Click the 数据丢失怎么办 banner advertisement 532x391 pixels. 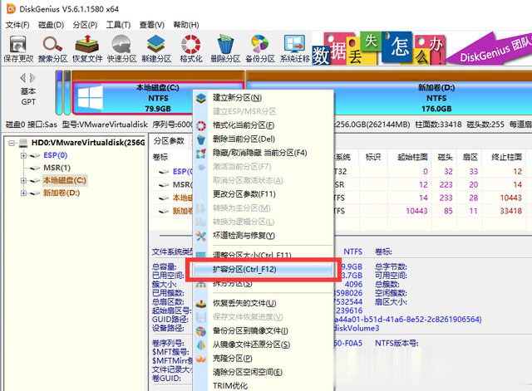[x=379, y=49]
